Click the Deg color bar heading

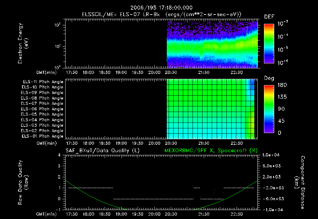[269, 78]
